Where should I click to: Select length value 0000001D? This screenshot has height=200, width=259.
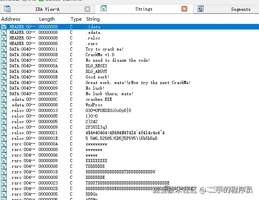tap(48, 172)
